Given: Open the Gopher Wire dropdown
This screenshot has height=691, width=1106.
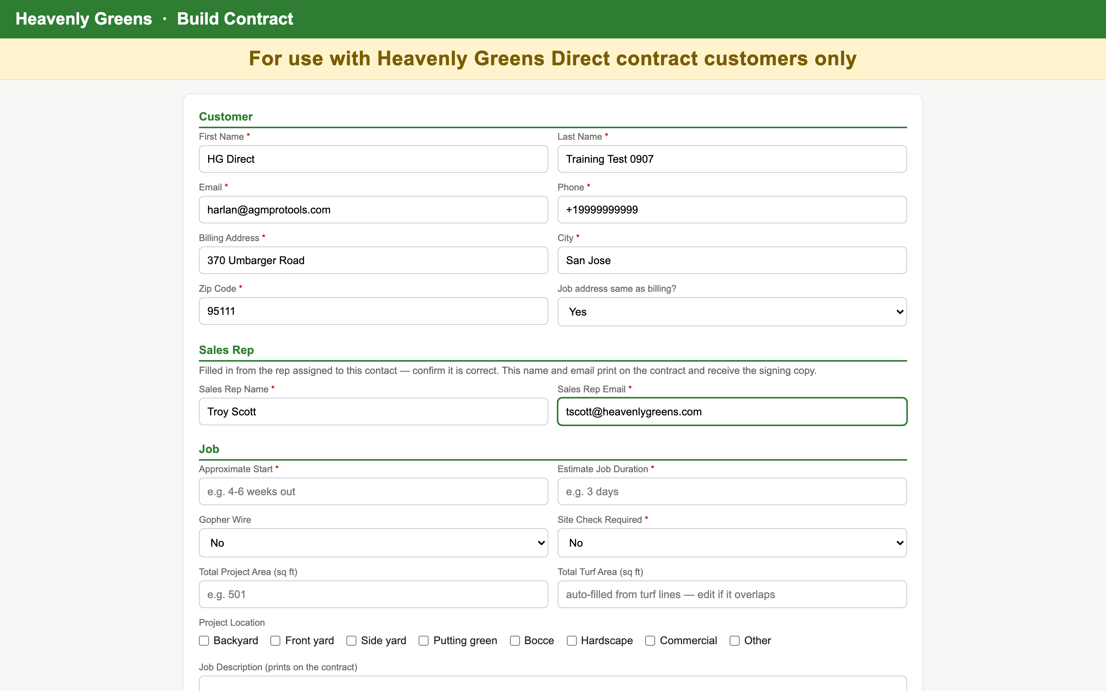Looking at the screenshot, I should (x=373, y=543).
